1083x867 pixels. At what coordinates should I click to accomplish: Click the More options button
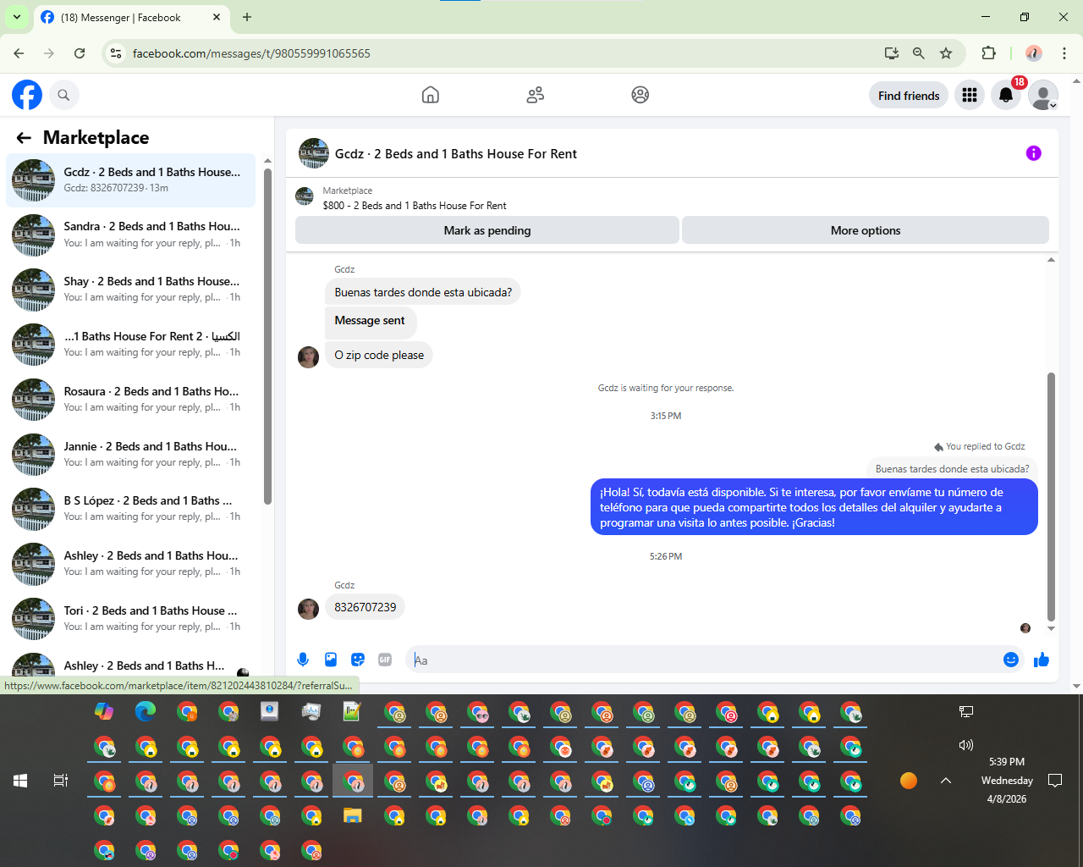866,230
